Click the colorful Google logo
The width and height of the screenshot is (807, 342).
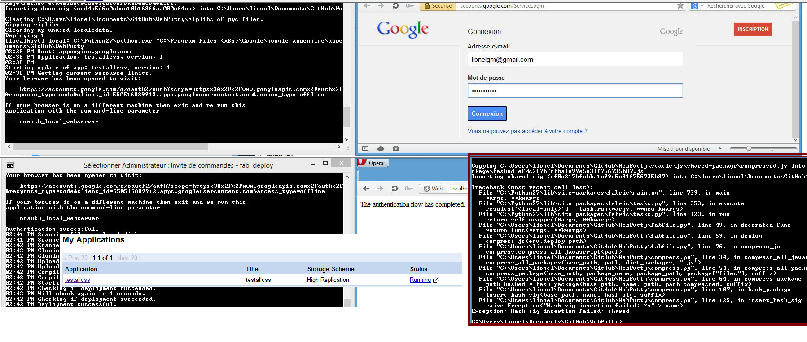tap(403, 30)
